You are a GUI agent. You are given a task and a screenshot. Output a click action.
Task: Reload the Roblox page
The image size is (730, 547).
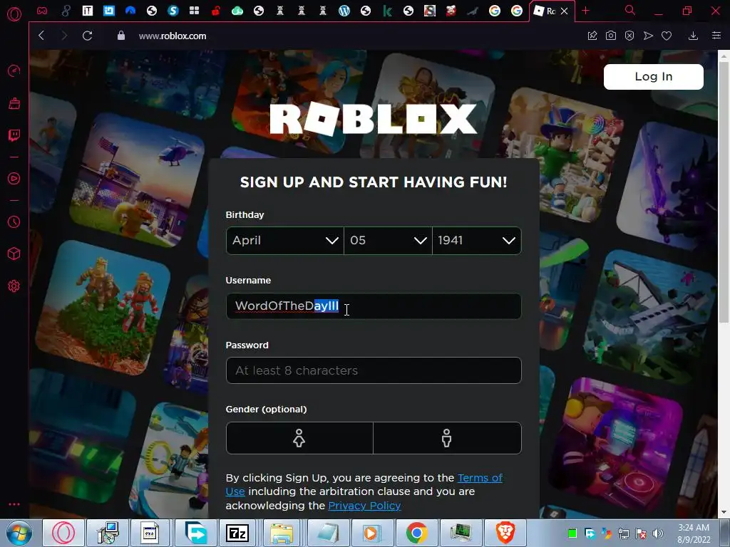pos(87,36)
